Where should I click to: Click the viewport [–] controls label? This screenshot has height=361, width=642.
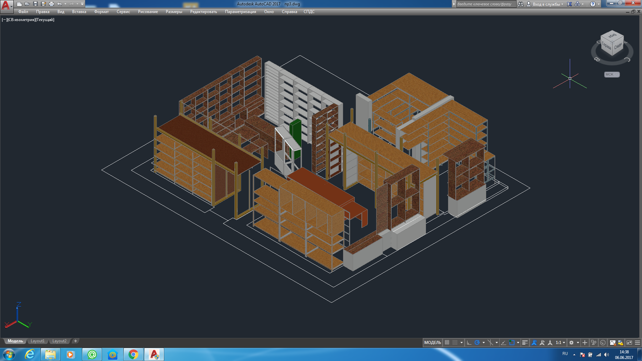4,20
